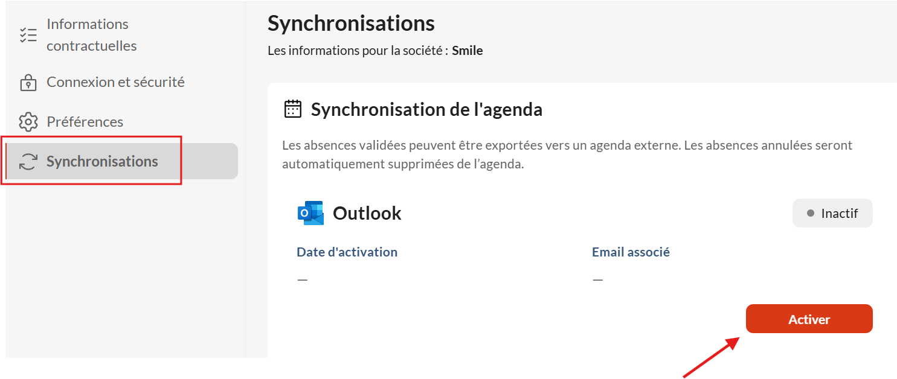Click the grey dot in Inactif badge
Image resolution: width=897 pixels, height=379 pixels.
pyautogui.click(x=811, y=214)
